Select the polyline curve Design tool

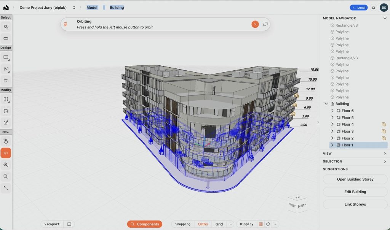pyautogui.click(x=6, y=69)
